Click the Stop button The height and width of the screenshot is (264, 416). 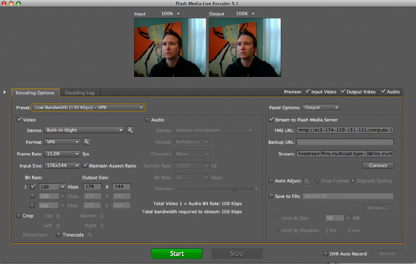237,254
